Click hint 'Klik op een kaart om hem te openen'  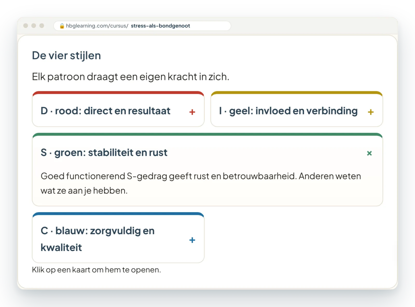pyautogui.click(x=96, y=270)
